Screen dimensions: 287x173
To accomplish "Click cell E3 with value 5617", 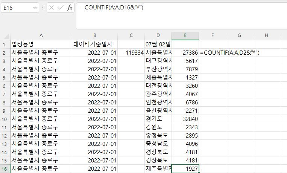I will coord(185,61).
